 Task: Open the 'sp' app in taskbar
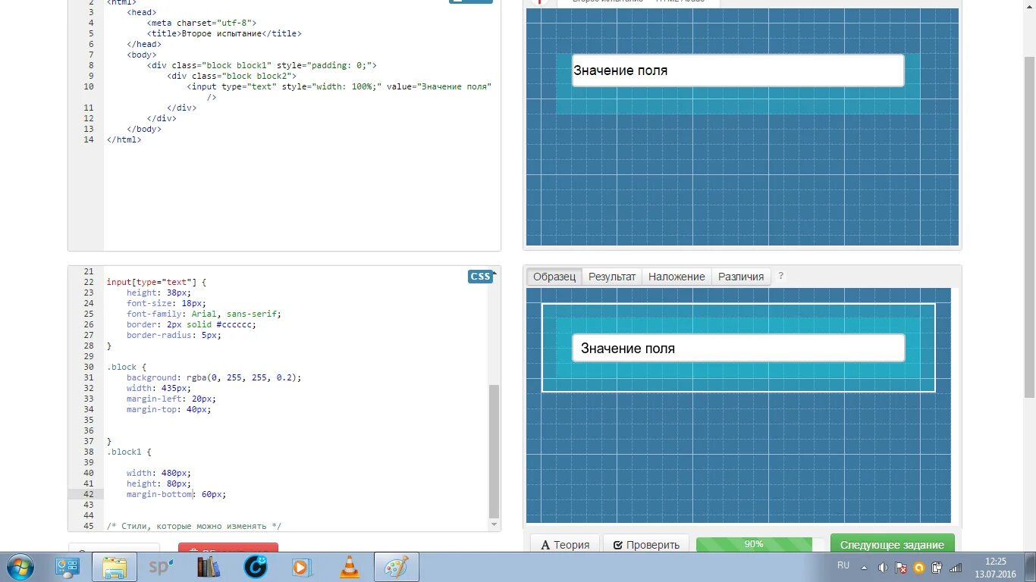pos(161,566)
